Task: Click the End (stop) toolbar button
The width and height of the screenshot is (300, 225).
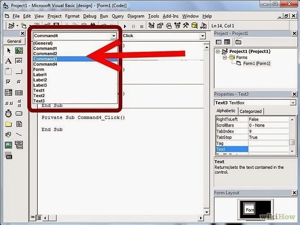Action: coord(141,26)
